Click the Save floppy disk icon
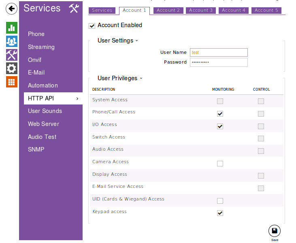The image size is (296, 243). pos(275,231)
